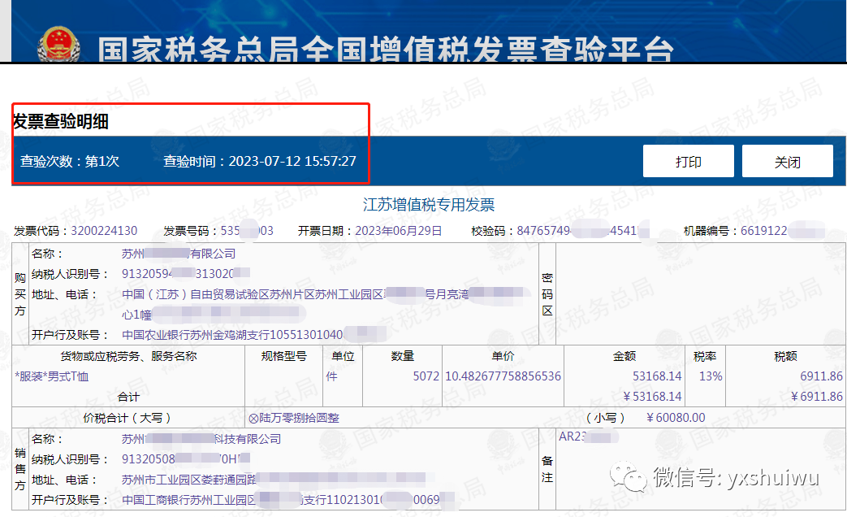Click the 关闭 close button
Viewport: 847px width, 517px height.
[787, 161]
